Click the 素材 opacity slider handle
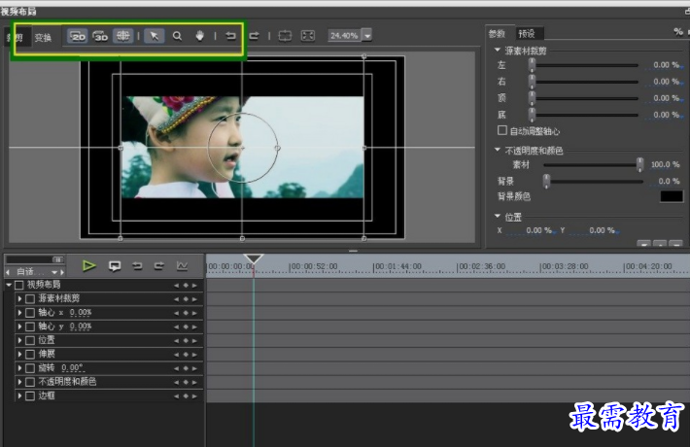The width and height of the screenshot is (690, 447). click(x=639, y=165)
